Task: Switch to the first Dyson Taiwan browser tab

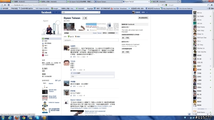Action: 108,2
